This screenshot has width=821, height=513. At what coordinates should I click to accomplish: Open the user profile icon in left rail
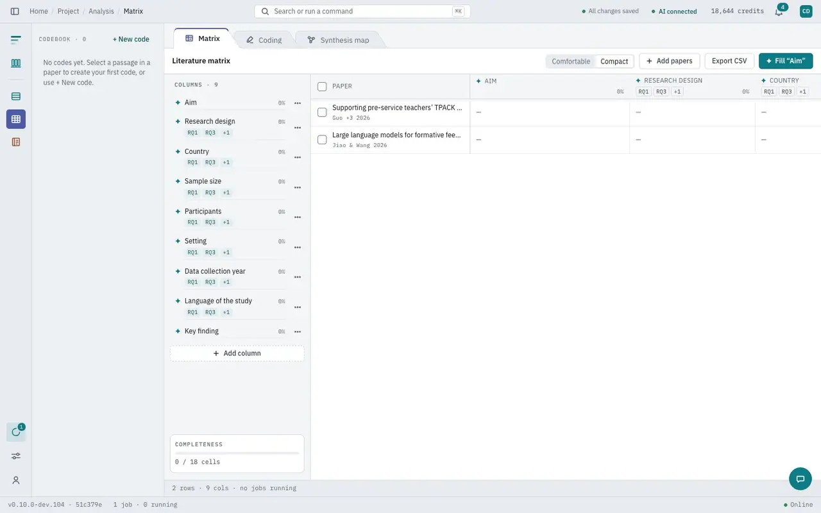[16, 480]
